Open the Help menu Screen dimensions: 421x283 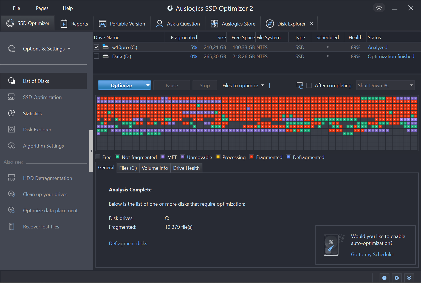68,8
